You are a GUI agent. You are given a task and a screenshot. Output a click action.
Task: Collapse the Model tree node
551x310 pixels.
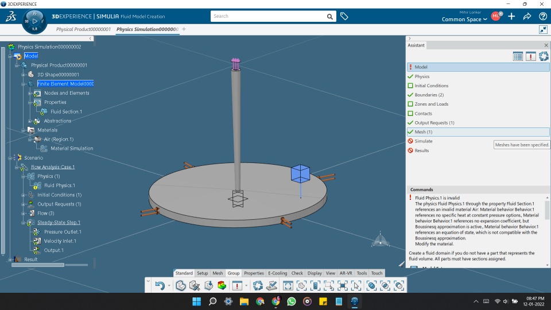click(10, 56)
